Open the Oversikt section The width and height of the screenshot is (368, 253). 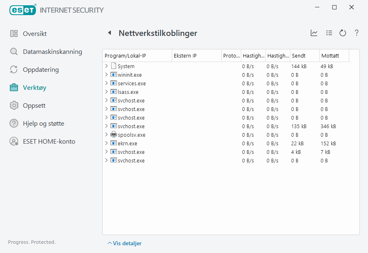pos(34,34)
